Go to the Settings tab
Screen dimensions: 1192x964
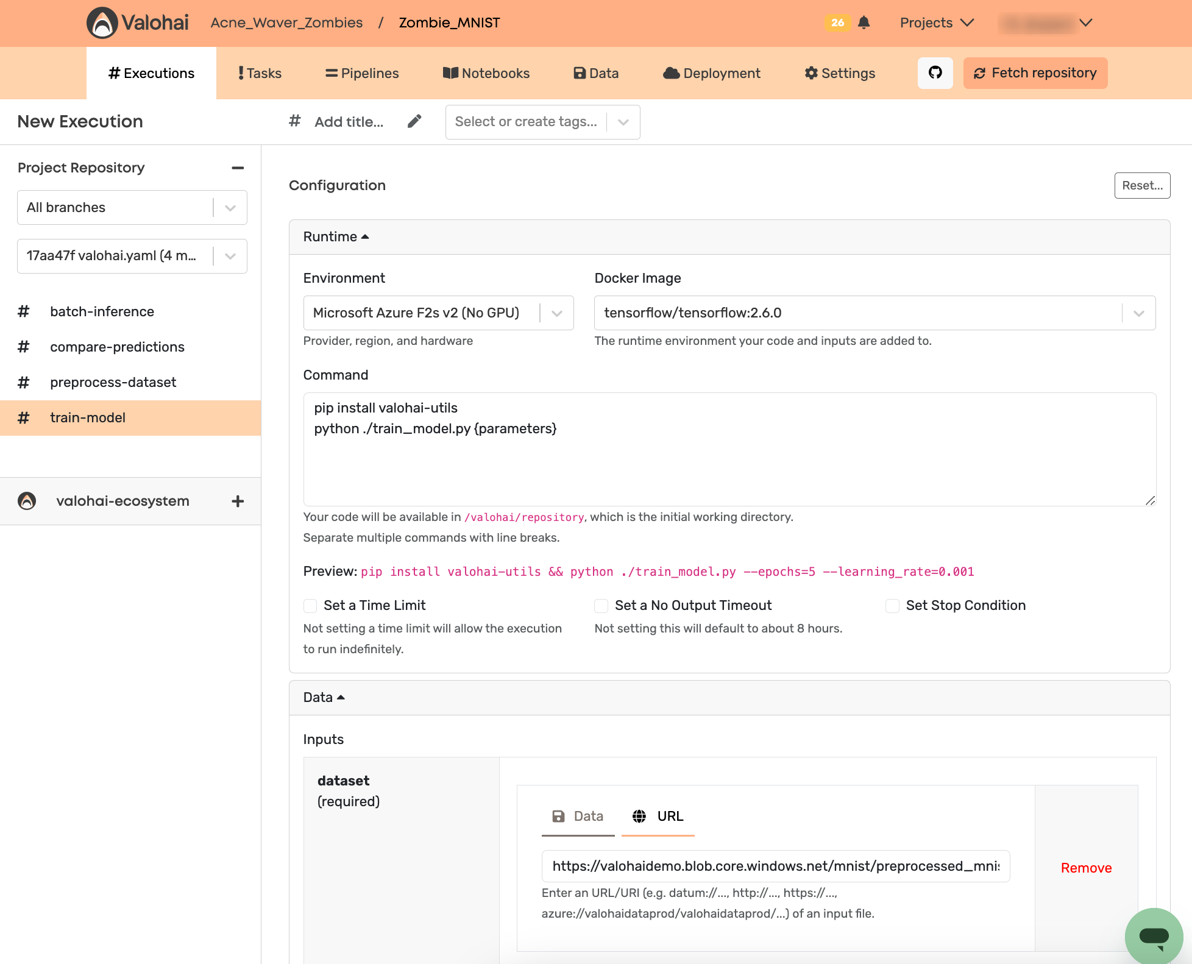[840, 73]
